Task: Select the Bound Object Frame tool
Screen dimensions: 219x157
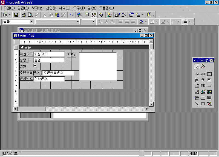Action: click(x=209, y=92)
